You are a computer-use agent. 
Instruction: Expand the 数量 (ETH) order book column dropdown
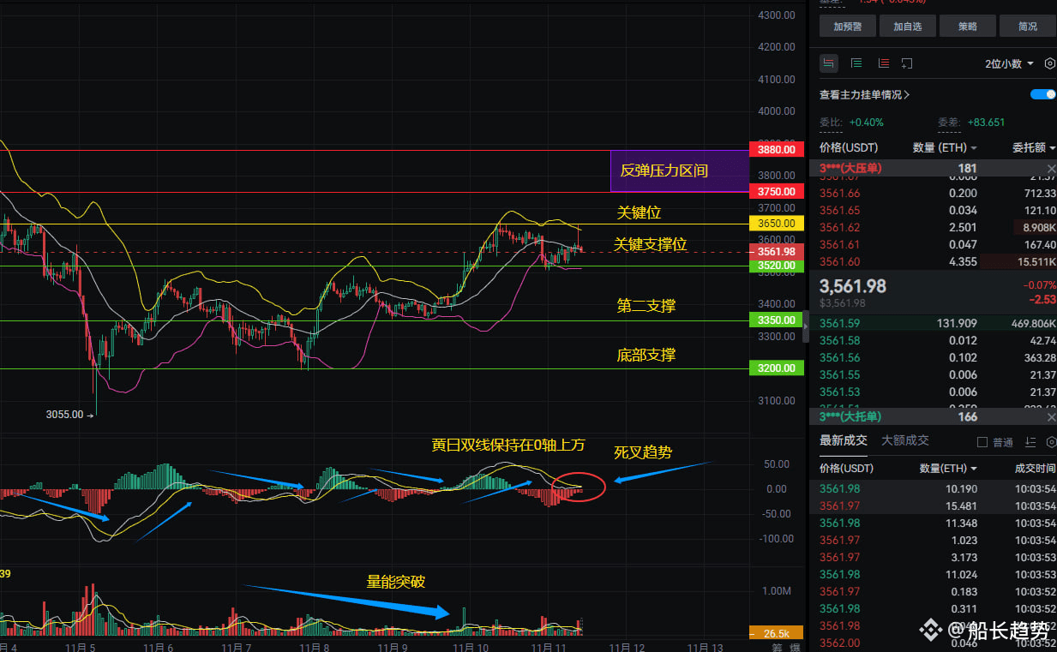click(x=945, y=147)
